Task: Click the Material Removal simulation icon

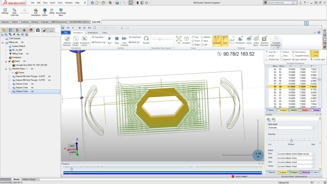Action: point(67,41)
